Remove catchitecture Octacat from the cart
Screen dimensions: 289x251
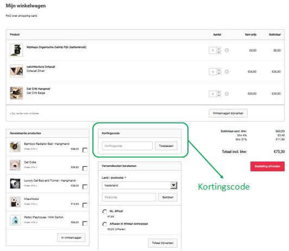(227, 72)
